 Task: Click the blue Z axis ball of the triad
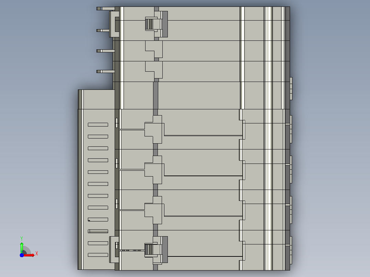click(x=22, y=255)
